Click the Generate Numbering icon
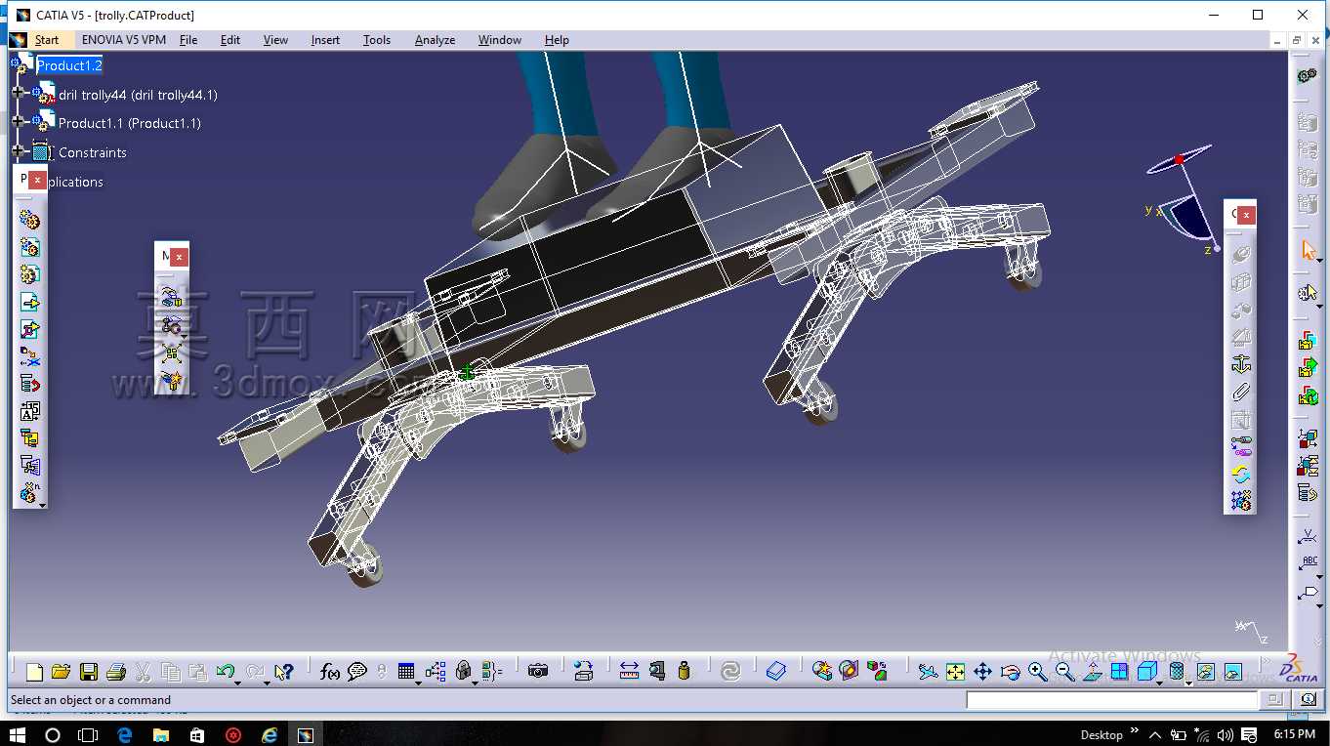Viewport: 1330px width, 746px height. click(30, 412)
